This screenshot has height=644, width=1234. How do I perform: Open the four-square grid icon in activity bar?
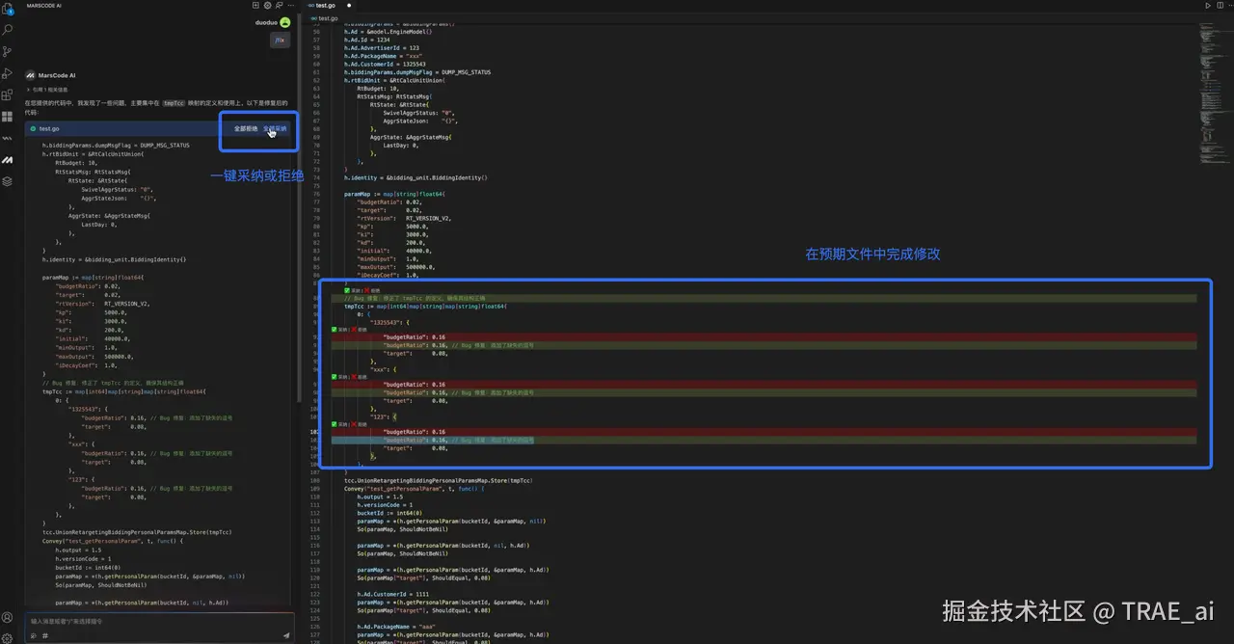(8, 116)
